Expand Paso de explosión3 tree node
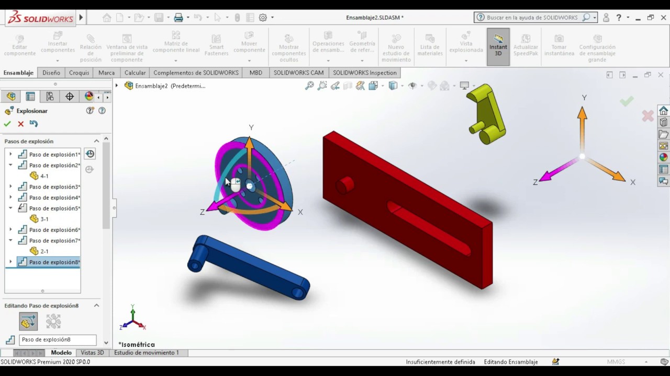The height and width of the screenshot is (376, 670). [x=10, y=186]
